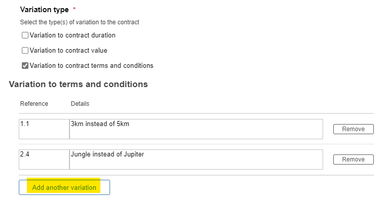Image resolution: width=385 pixels, height=200 pixels.
Task: Click the 'Variation to contract value' label text
Action: pyautogui.click(x=68, y=51)
